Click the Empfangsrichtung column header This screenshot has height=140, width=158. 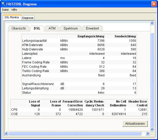click(x=91, y=36)
